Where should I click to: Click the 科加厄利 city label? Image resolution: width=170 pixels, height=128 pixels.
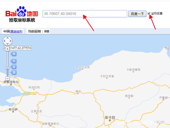click(34, 87)
